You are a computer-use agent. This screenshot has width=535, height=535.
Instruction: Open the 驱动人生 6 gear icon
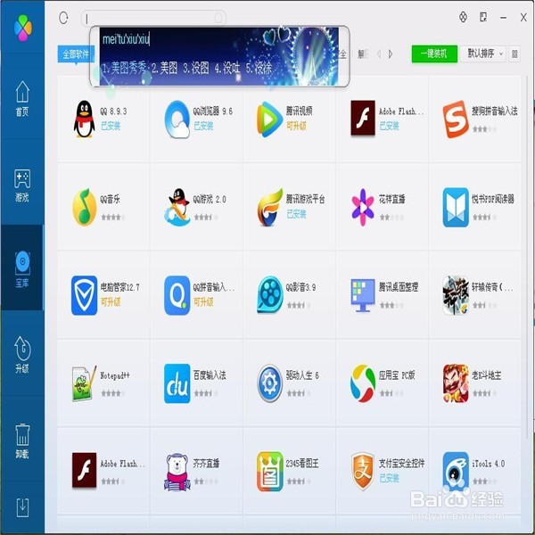[x=270, y=383]
